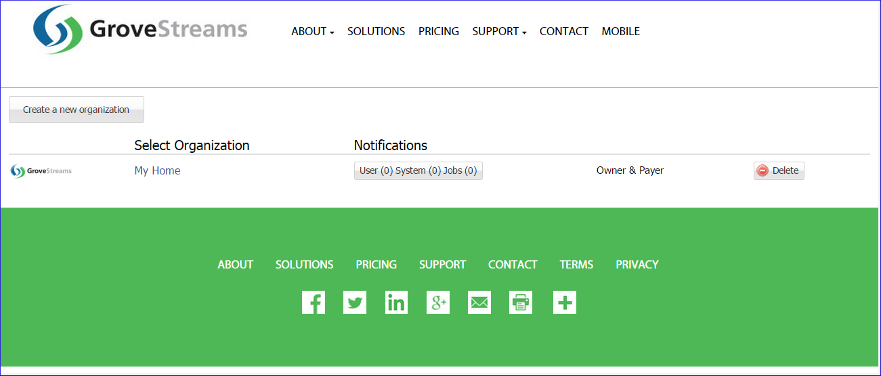Delete the My Home organization
Viewport: 881px width, 376px height.
click(x=779, y=170)
